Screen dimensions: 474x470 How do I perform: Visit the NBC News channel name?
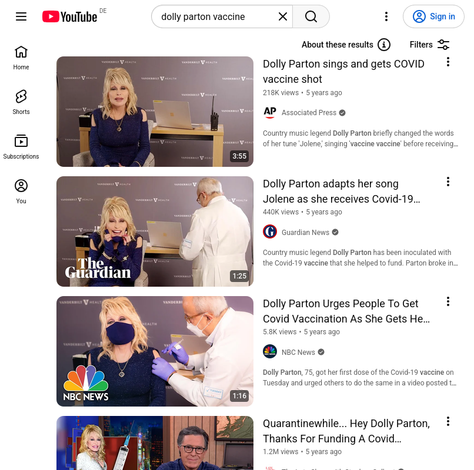(298, 352)
